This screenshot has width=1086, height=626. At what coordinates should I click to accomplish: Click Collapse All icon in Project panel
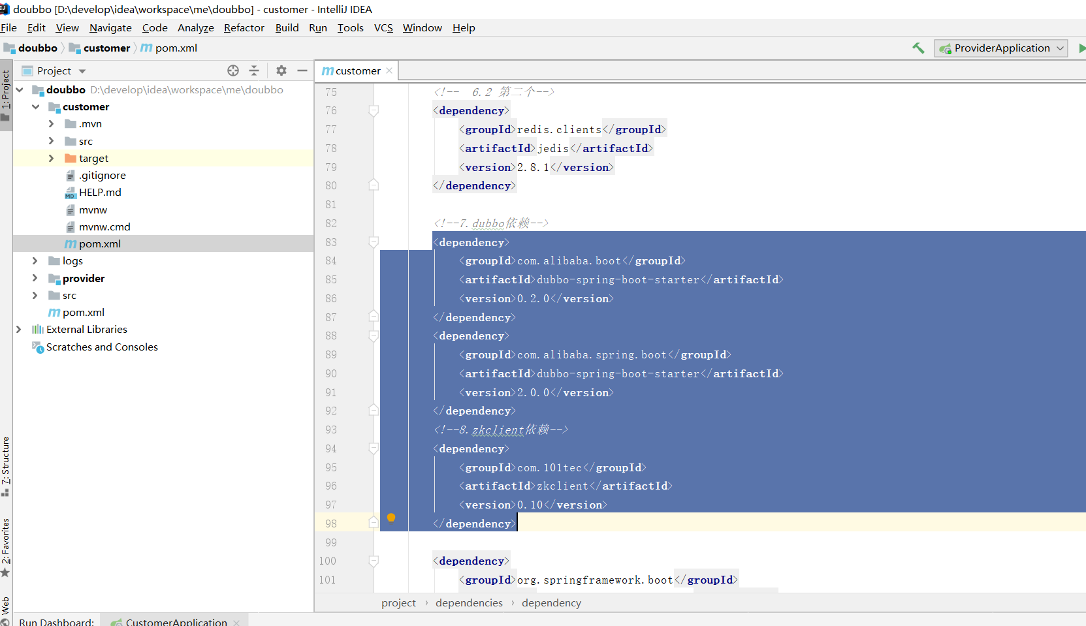click(x=254, y=70)
